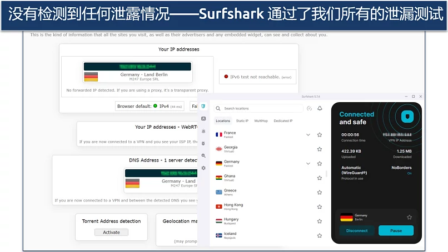This screenshot has width=448, height=252.
Task: Select Hong Kong location row
Action: pyautogui.click(x=269, y=206)
